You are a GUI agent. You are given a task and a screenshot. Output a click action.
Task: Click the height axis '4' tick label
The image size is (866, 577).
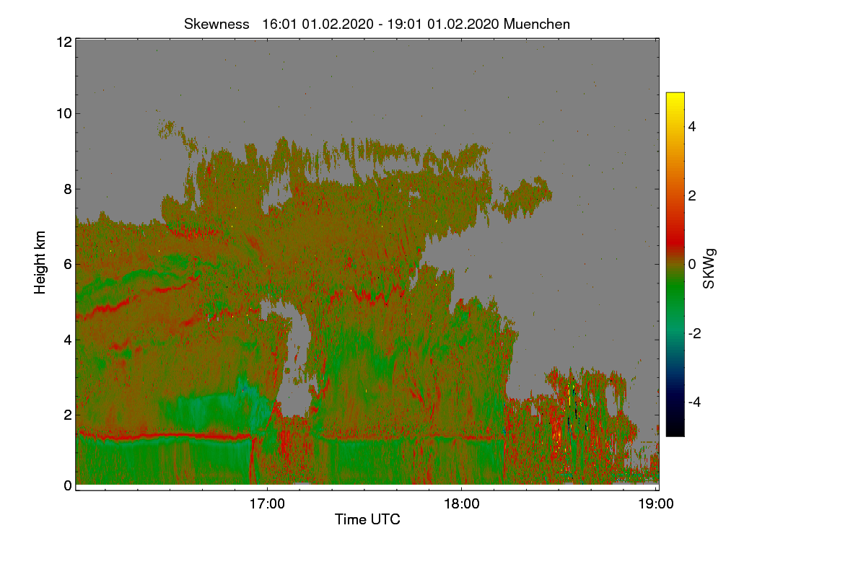click(x=67, y=339)
